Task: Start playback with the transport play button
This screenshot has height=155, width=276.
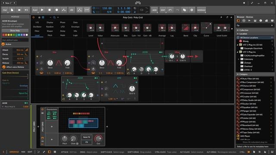Action: pos(42,10)
